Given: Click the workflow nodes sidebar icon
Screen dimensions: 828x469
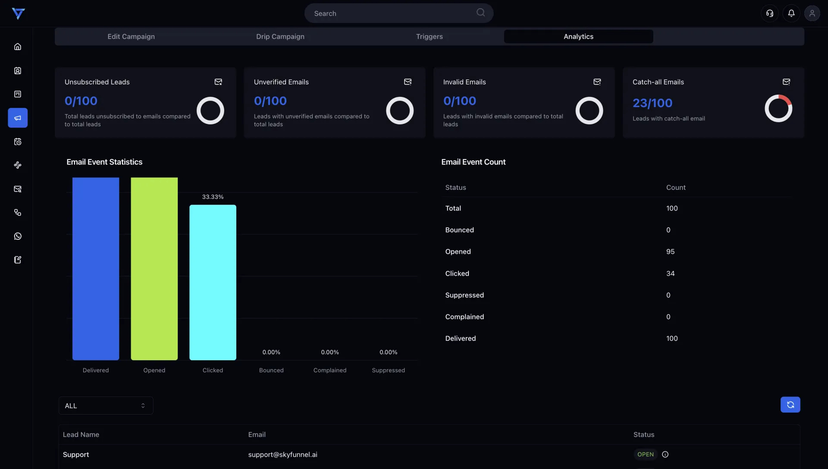Looking at the screenshot, I should [x=18, y=165].
